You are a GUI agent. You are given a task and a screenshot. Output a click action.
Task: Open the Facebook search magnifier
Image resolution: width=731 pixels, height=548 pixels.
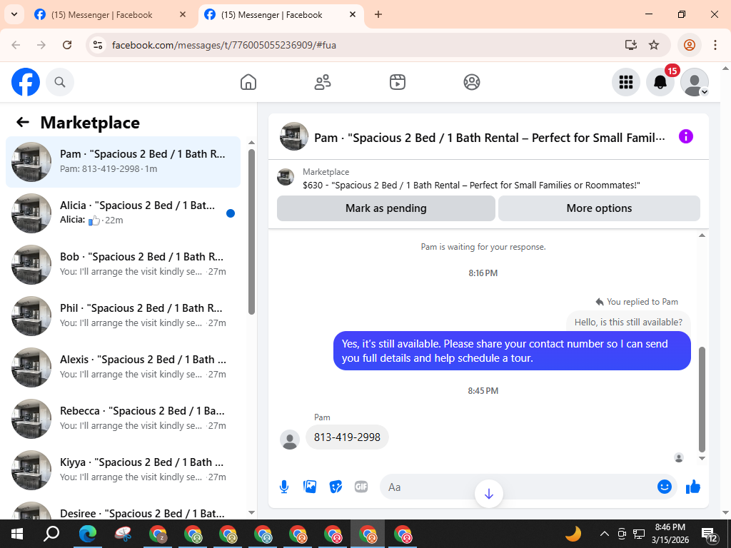60,82
